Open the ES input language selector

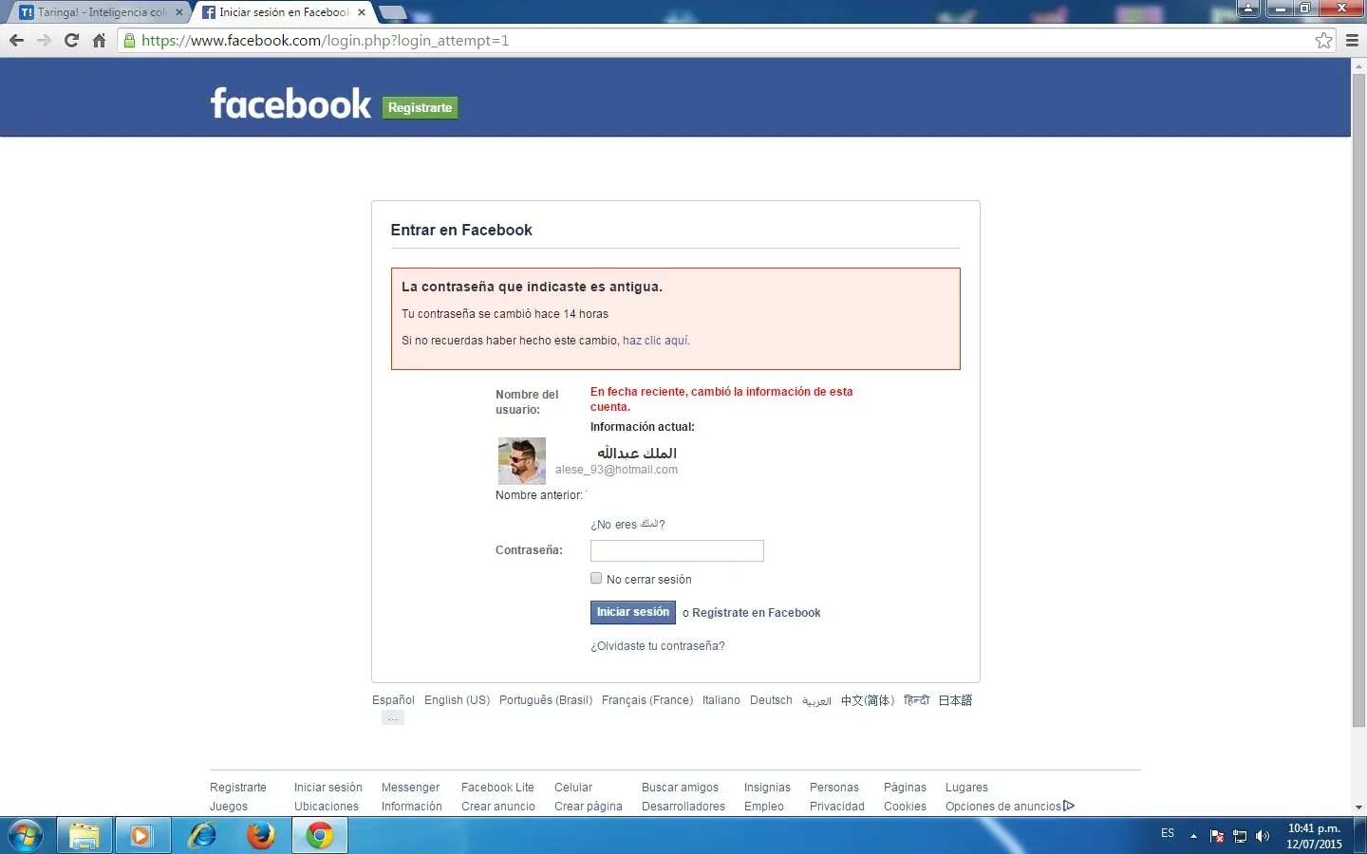point(1168,833)
